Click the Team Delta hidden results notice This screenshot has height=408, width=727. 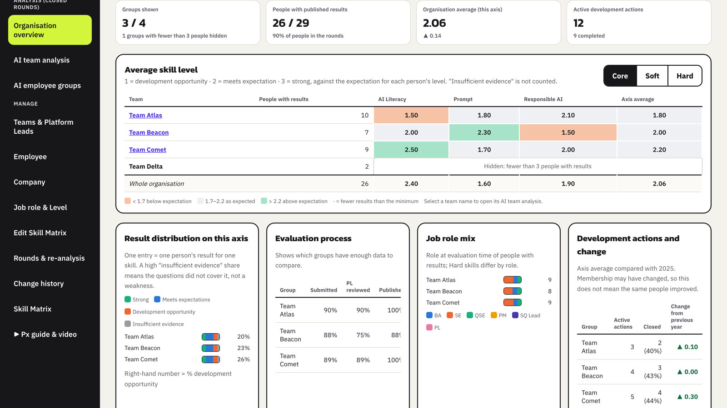point(538,166)
